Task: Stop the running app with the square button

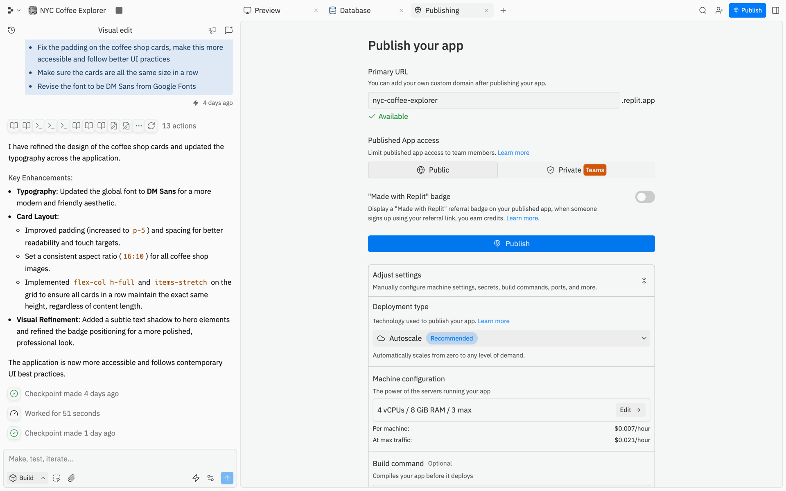Action: point(119,11)
